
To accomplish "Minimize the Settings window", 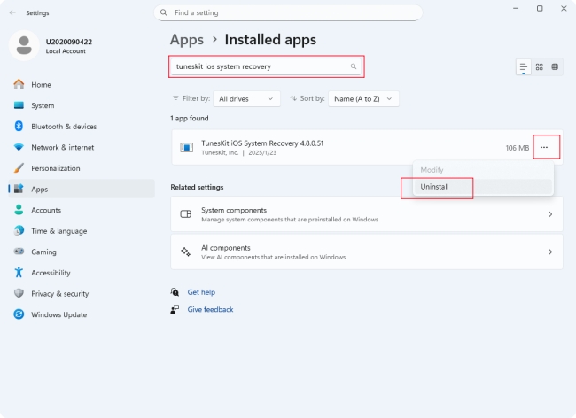I will click(516, 8).
